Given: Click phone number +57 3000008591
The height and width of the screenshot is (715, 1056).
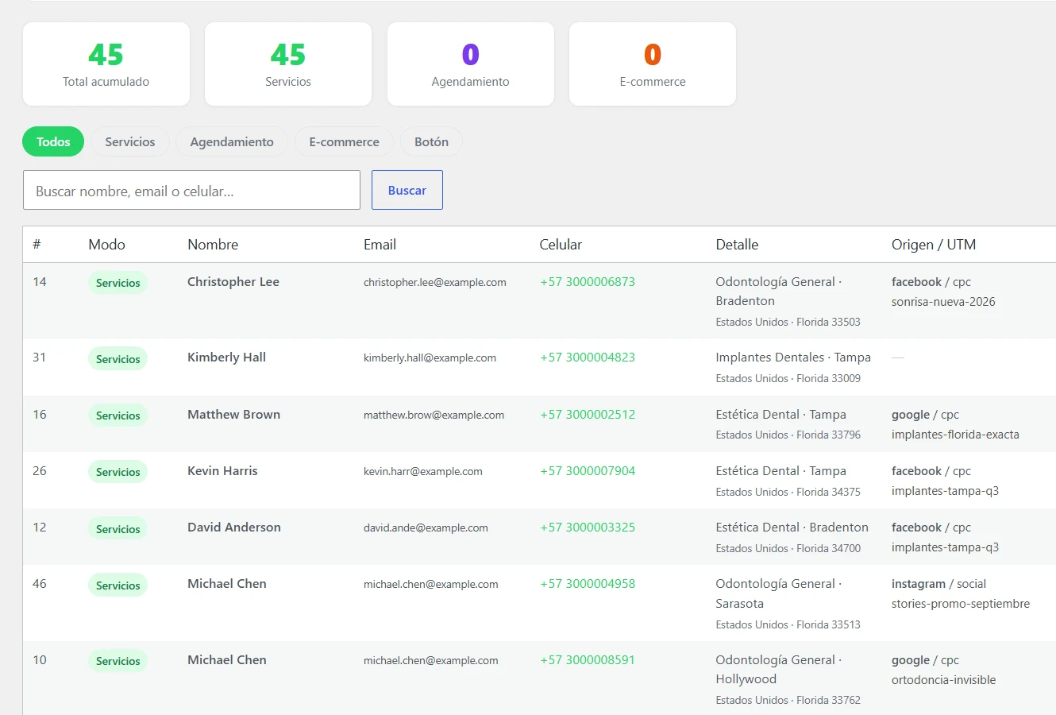Looking at the screenshot, I should 588,660.
